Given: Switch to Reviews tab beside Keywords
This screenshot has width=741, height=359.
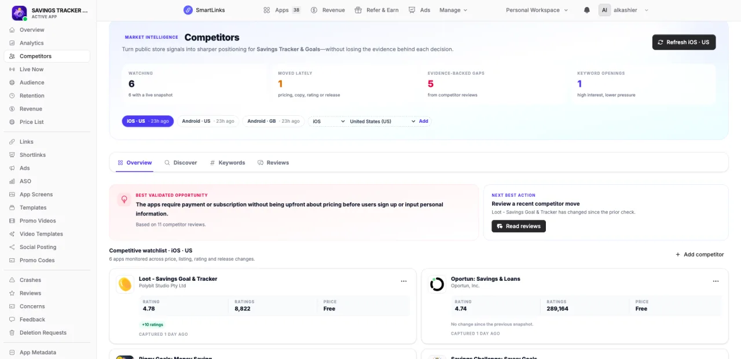Looking at the screenshot, I should tap(273, 163).
